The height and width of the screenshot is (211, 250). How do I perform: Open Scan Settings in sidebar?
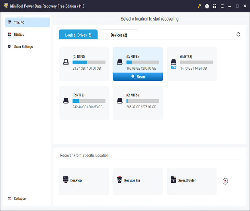click(x=27, y=47)
